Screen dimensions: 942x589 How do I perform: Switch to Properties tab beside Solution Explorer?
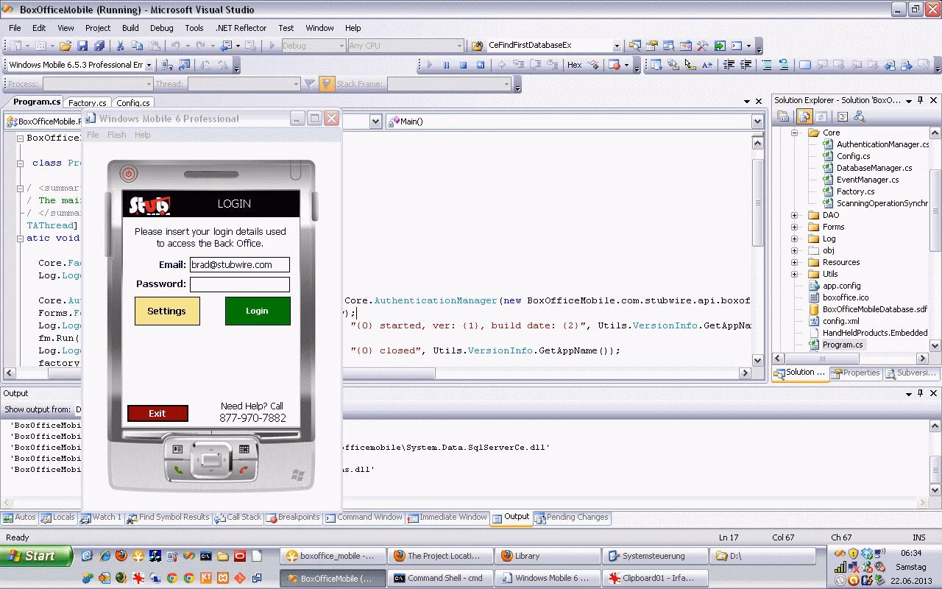[x=856, y=373]
